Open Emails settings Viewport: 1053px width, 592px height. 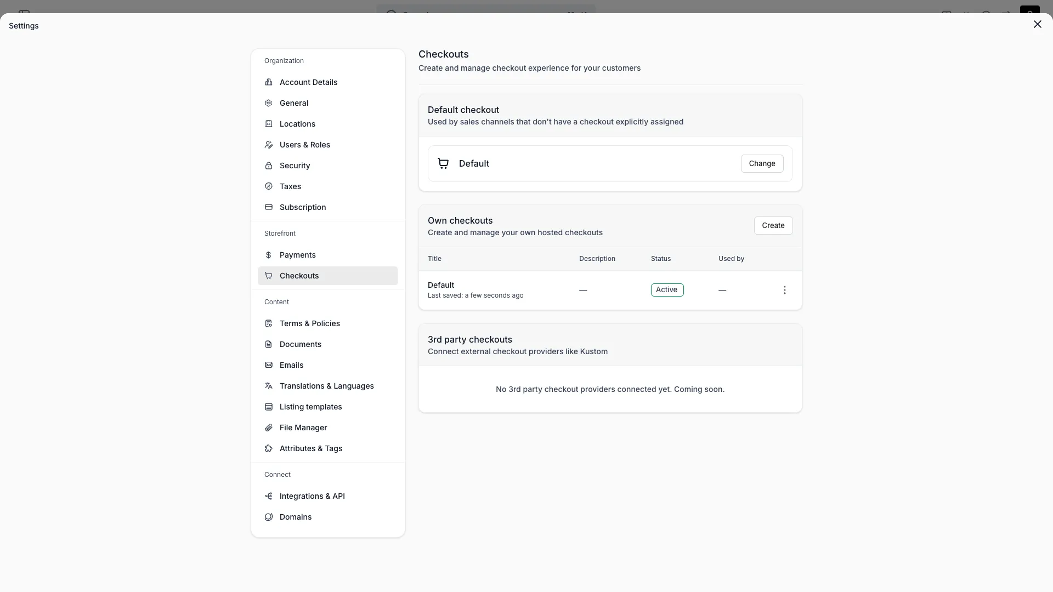328,365
